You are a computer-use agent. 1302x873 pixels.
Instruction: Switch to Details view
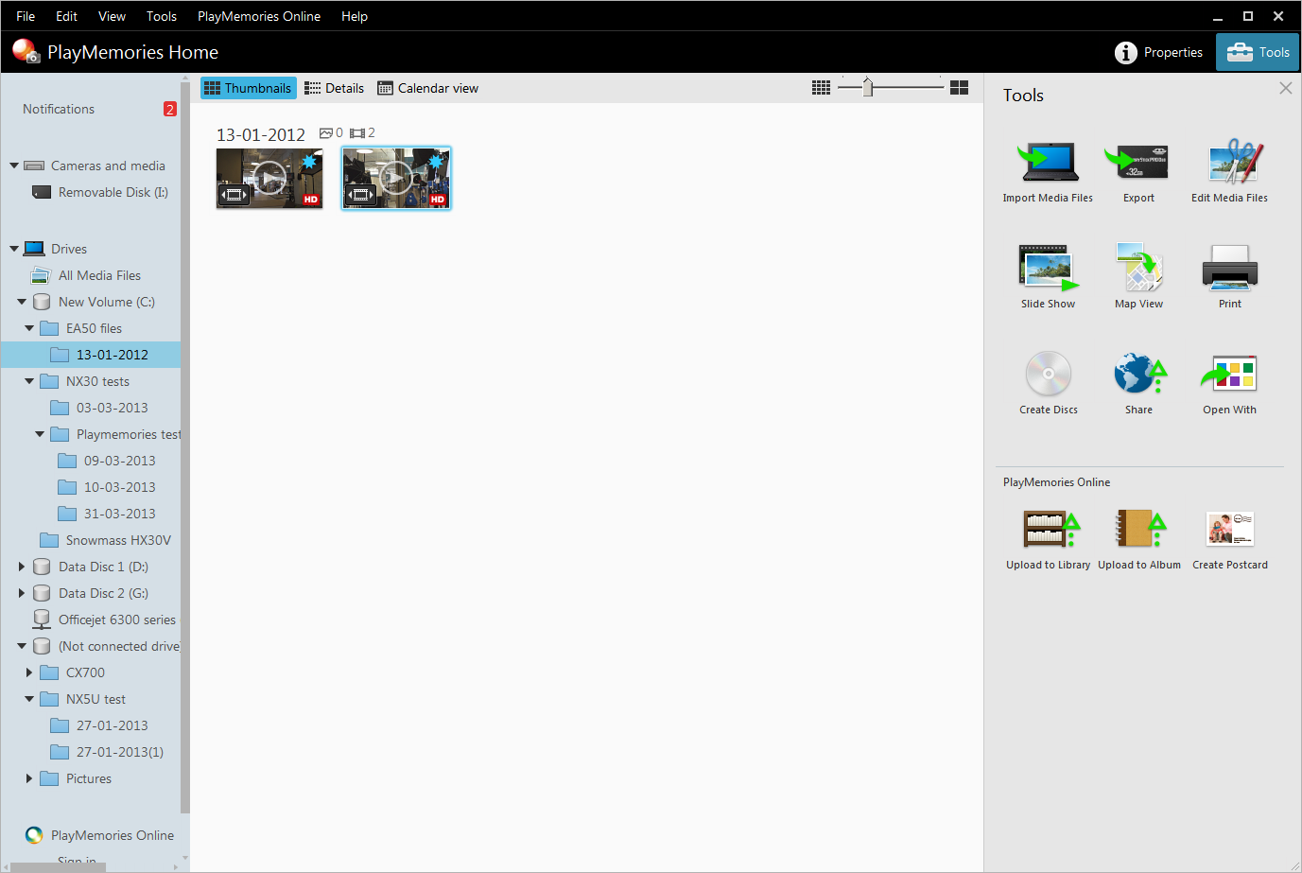(335, 88)
